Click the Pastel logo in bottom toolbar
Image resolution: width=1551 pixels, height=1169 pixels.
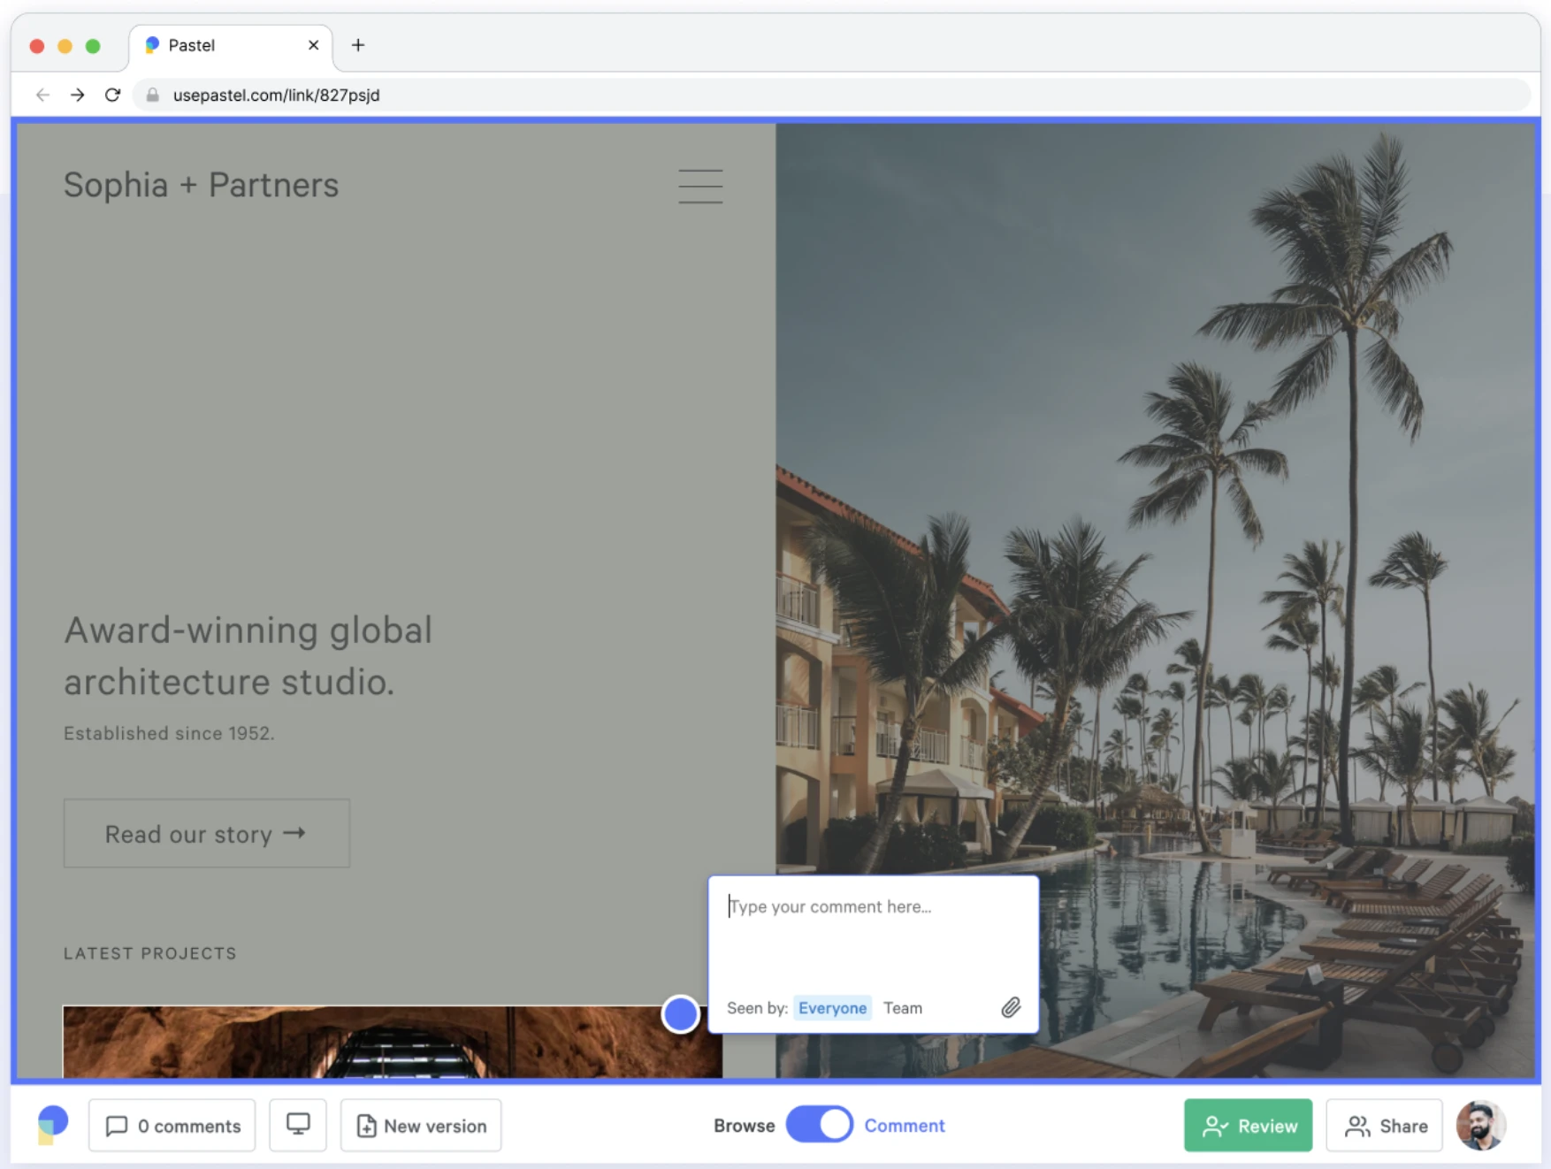click(52, 1125)
